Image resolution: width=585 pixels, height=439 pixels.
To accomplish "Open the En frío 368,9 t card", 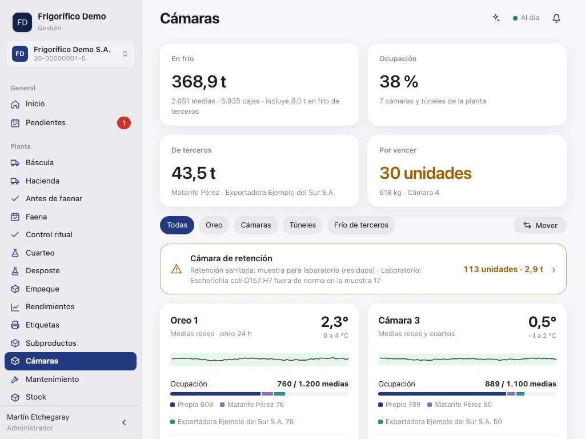I will pyautogui.click(x=259, y=85).
